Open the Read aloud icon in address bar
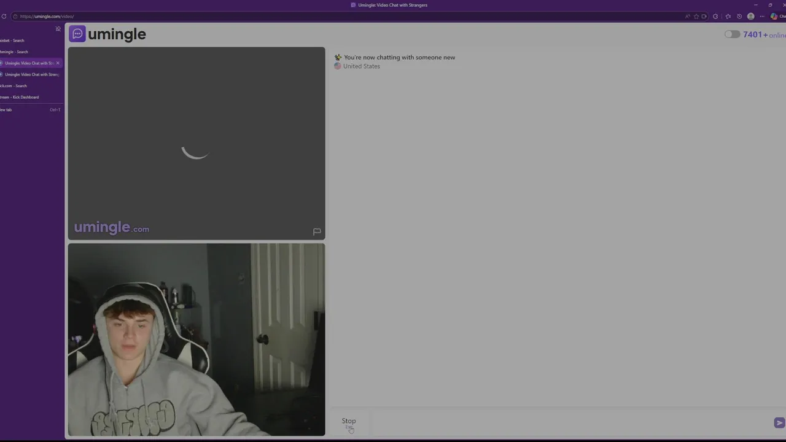 687,17
